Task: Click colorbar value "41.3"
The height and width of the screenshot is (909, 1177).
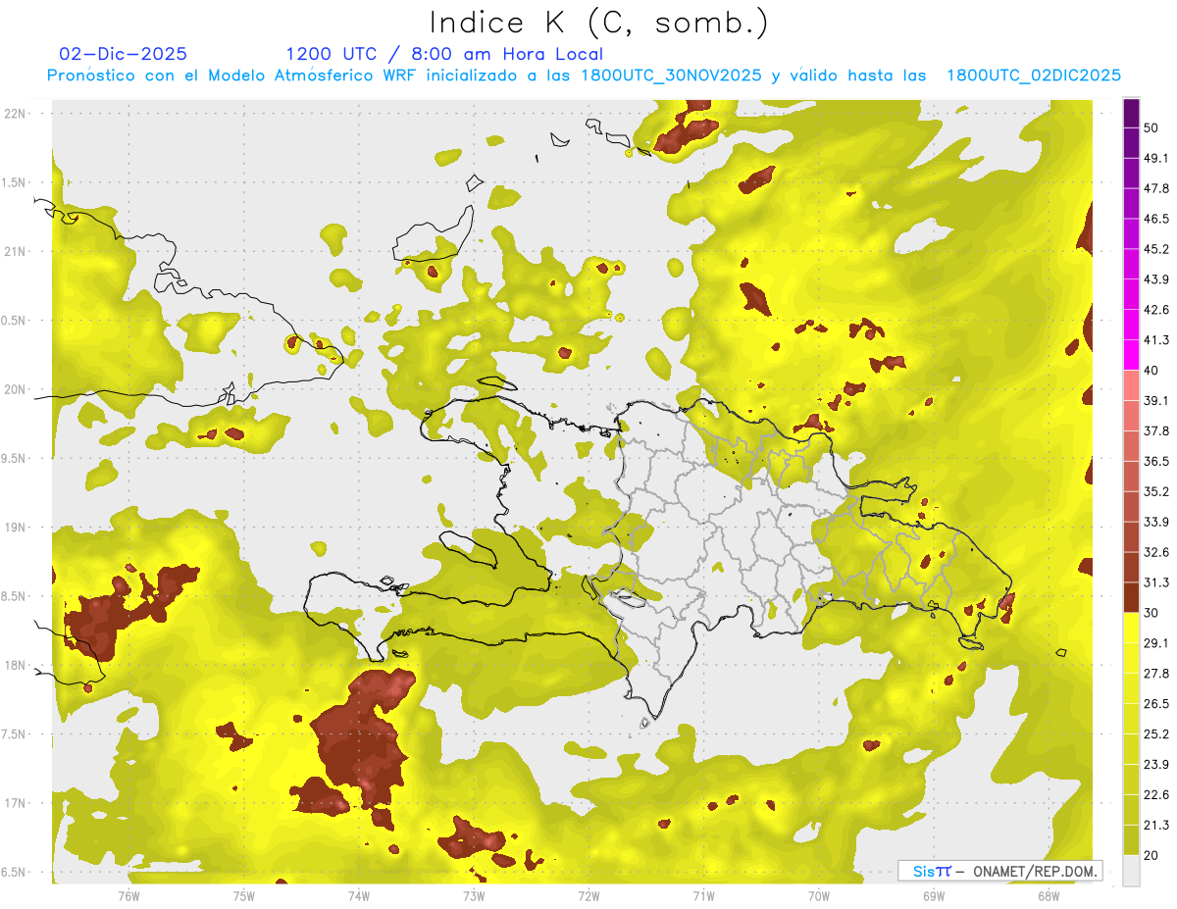Action: point(1156,340)
